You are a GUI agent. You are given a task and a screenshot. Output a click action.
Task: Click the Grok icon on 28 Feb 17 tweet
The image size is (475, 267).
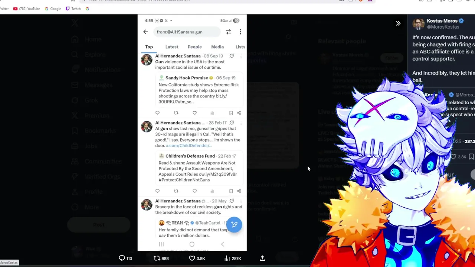pos(232,123)
